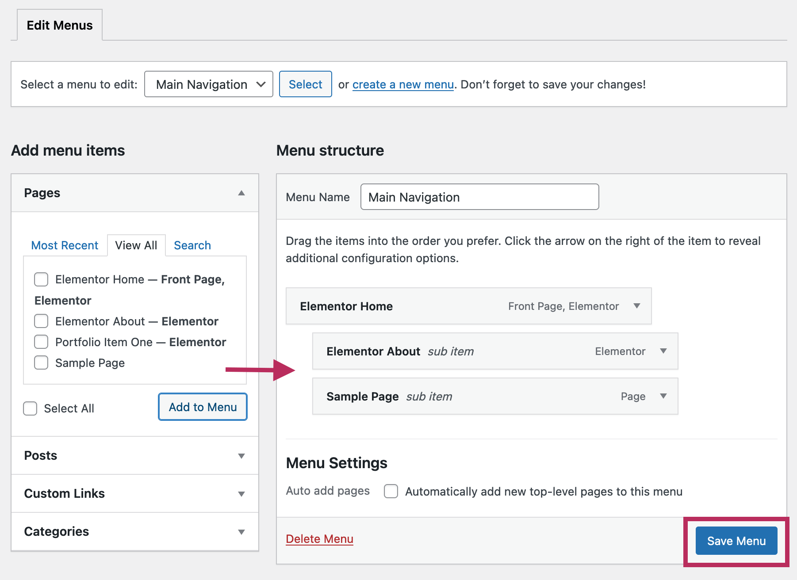The image size is (797, 580).
Task: Check the Elementor Home page checkbox
Action: [41, 279]
